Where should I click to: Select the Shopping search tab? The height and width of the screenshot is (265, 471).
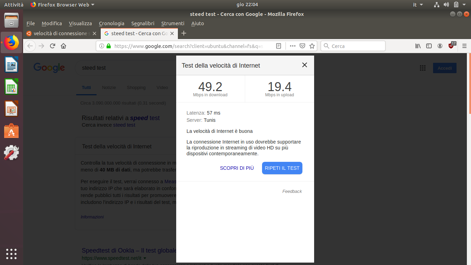pyautogui.click(x=136, y=88)
